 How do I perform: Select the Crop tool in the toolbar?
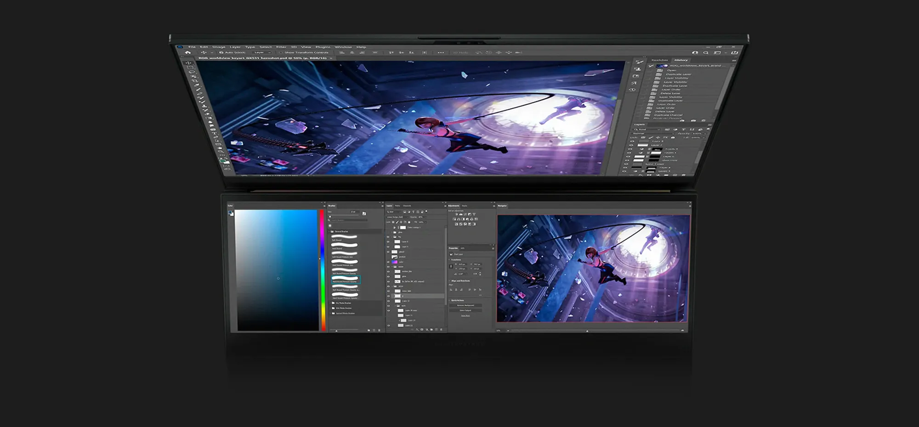[x=195, y=81]
